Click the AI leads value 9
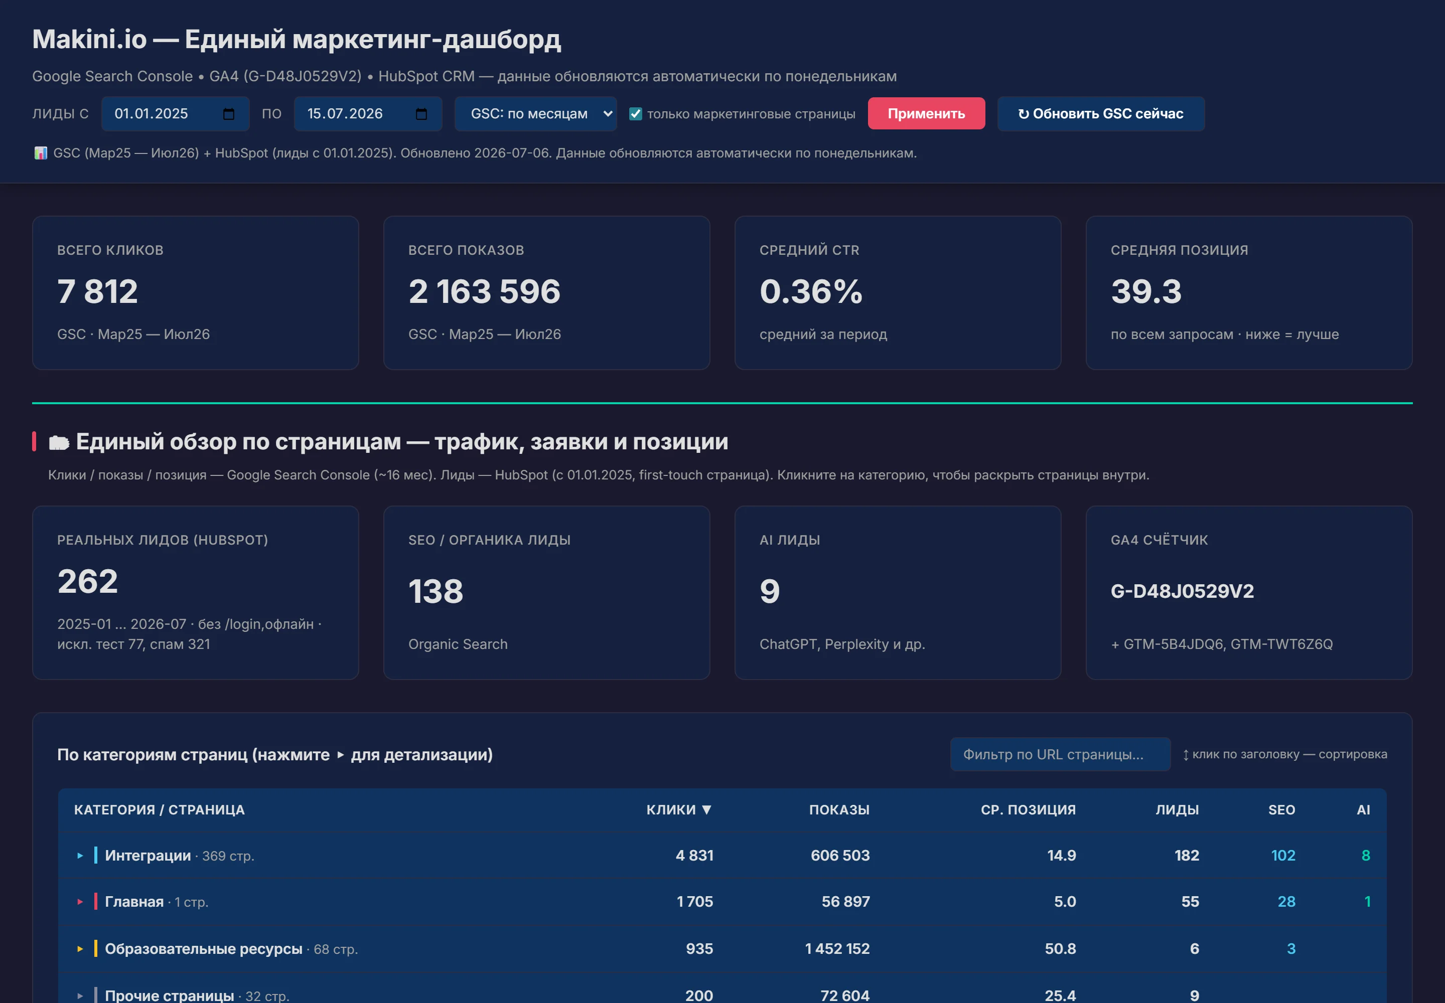This screenshot has height=1003, width=1445. 770,591
